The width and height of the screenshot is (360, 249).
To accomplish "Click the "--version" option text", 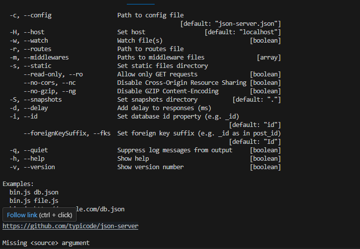I will [x=39, y=167].
